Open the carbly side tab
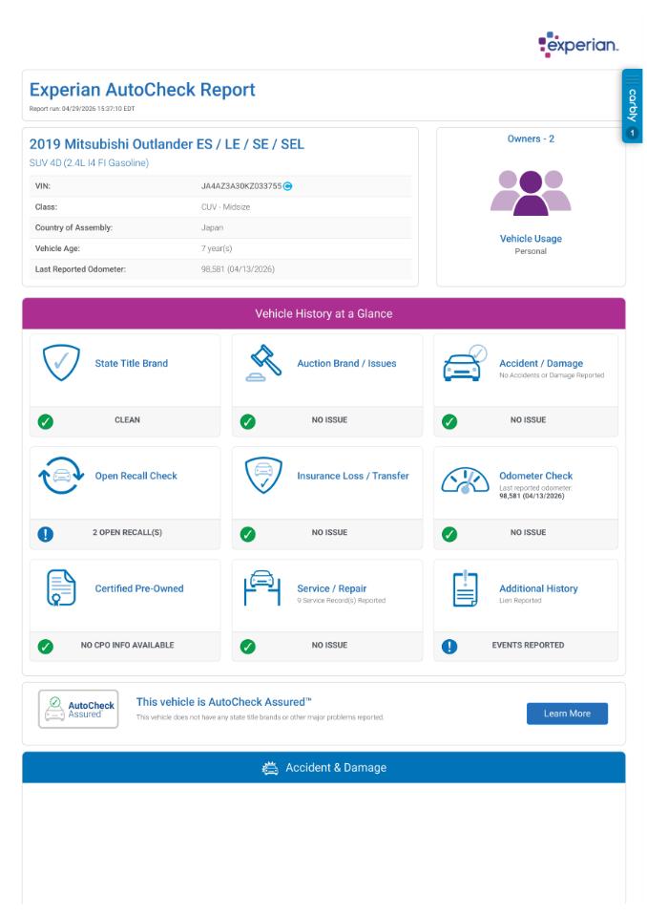 coord(633,106)
